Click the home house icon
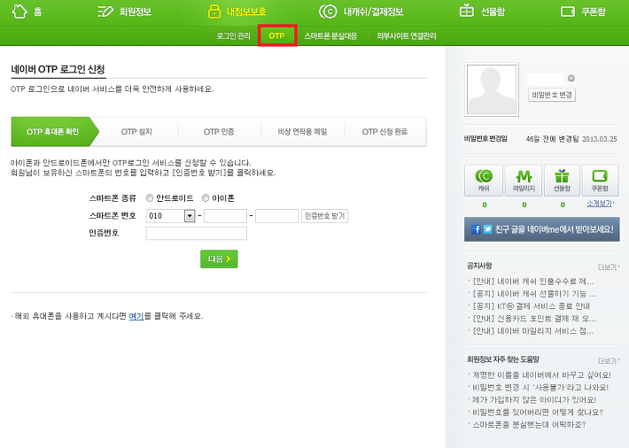 (19, 12)
